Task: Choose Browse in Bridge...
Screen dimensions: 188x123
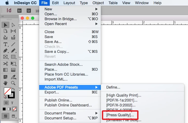Action: coord(70,19)
